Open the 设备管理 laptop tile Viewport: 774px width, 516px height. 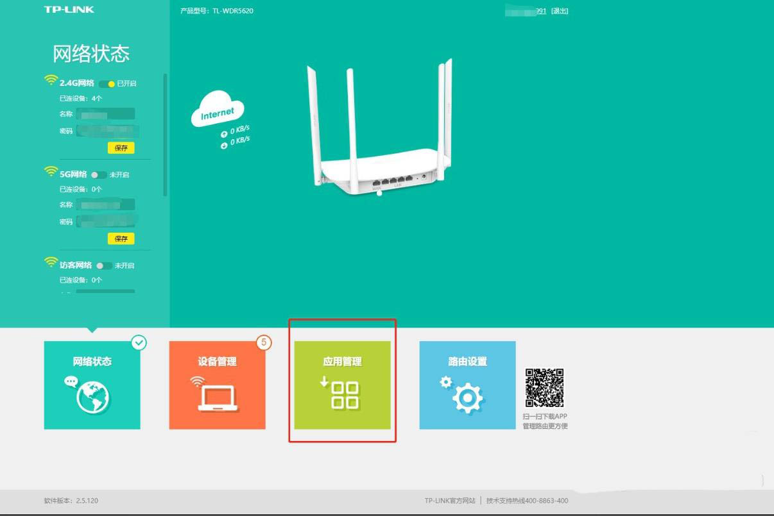217,385
